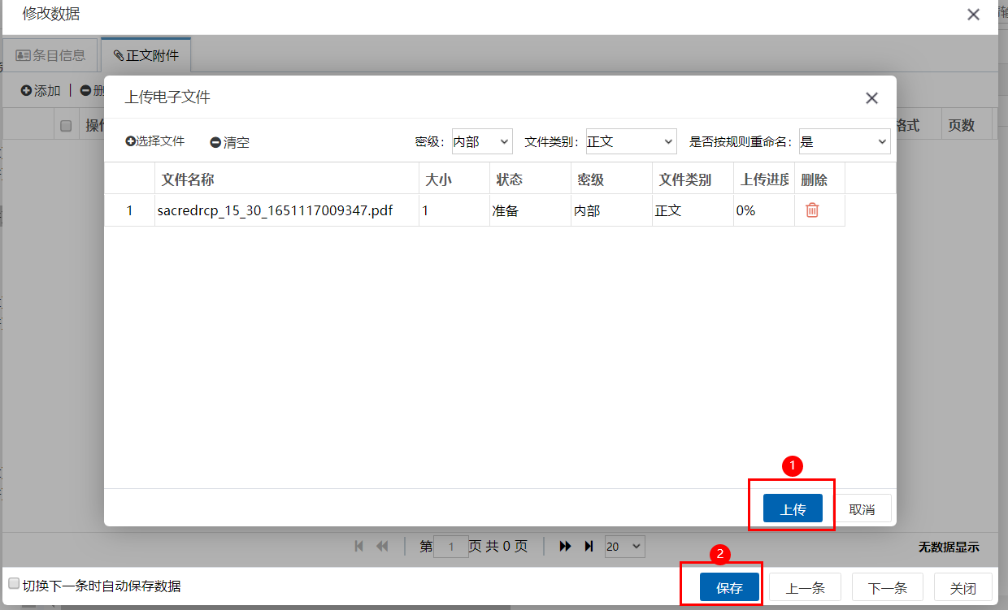Close the 上传电子文件 dialog
Screen dimensions: 1008x610
click(871, 98)
